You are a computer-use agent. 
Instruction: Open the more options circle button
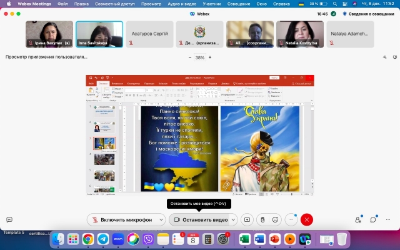tap(291, 220)
